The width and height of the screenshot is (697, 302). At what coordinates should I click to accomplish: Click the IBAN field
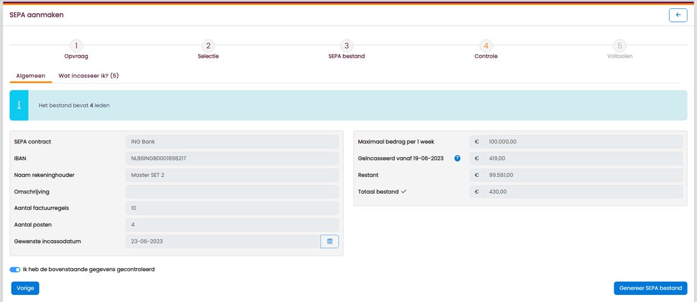[x=232, y=158]
